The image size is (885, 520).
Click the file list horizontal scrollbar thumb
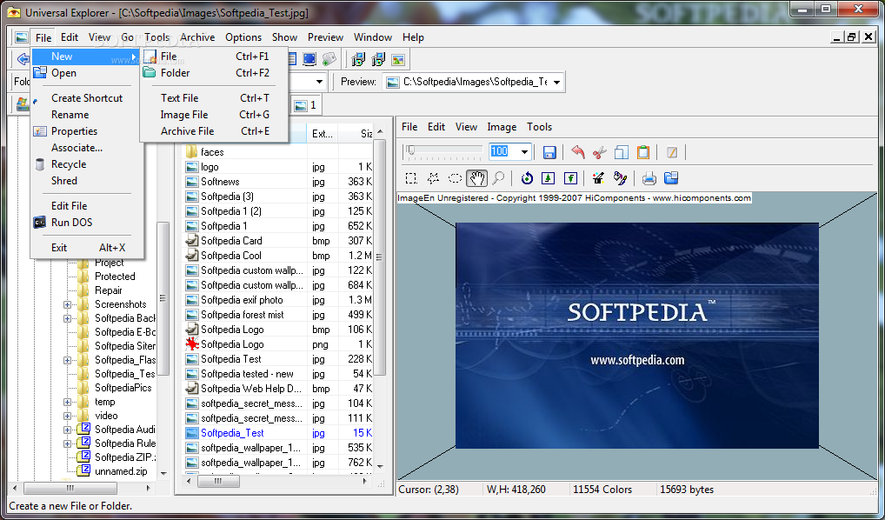pyautogui.click(x=218, y=482)
